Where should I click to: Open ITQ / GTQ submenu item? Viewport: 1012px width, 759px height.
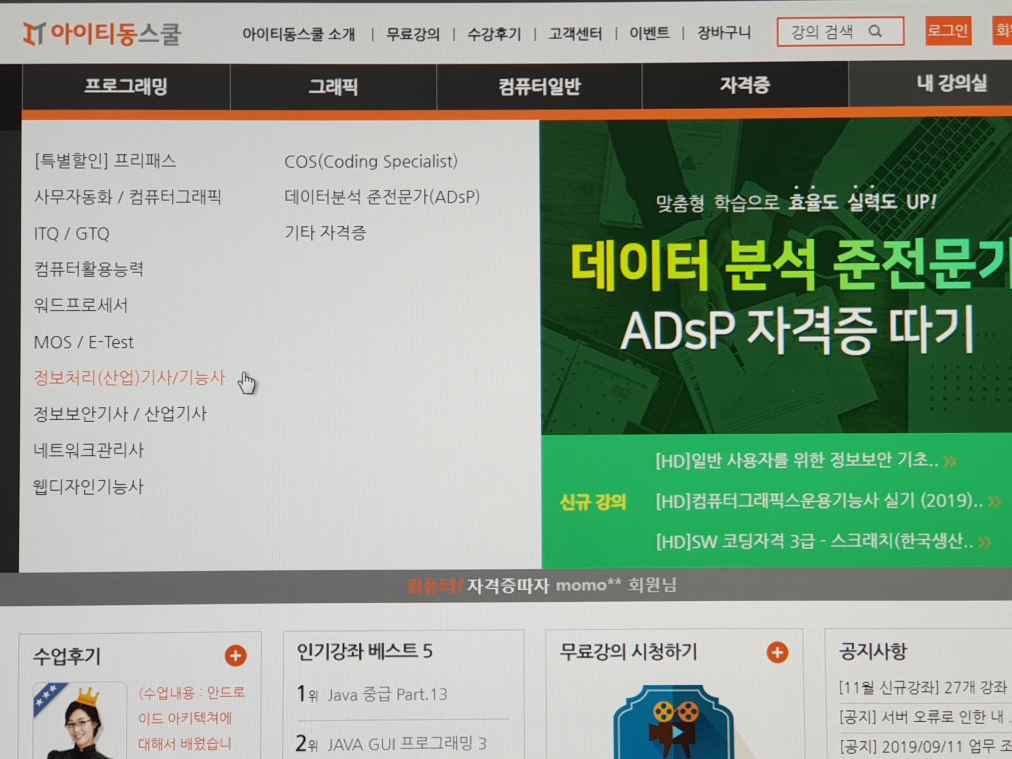[x=71, y=234]
